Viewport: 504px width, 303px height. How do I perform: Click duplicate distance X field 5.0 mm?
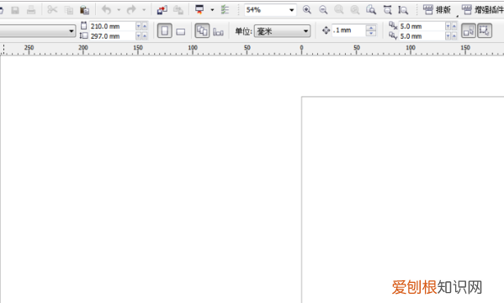click(422, 26)
